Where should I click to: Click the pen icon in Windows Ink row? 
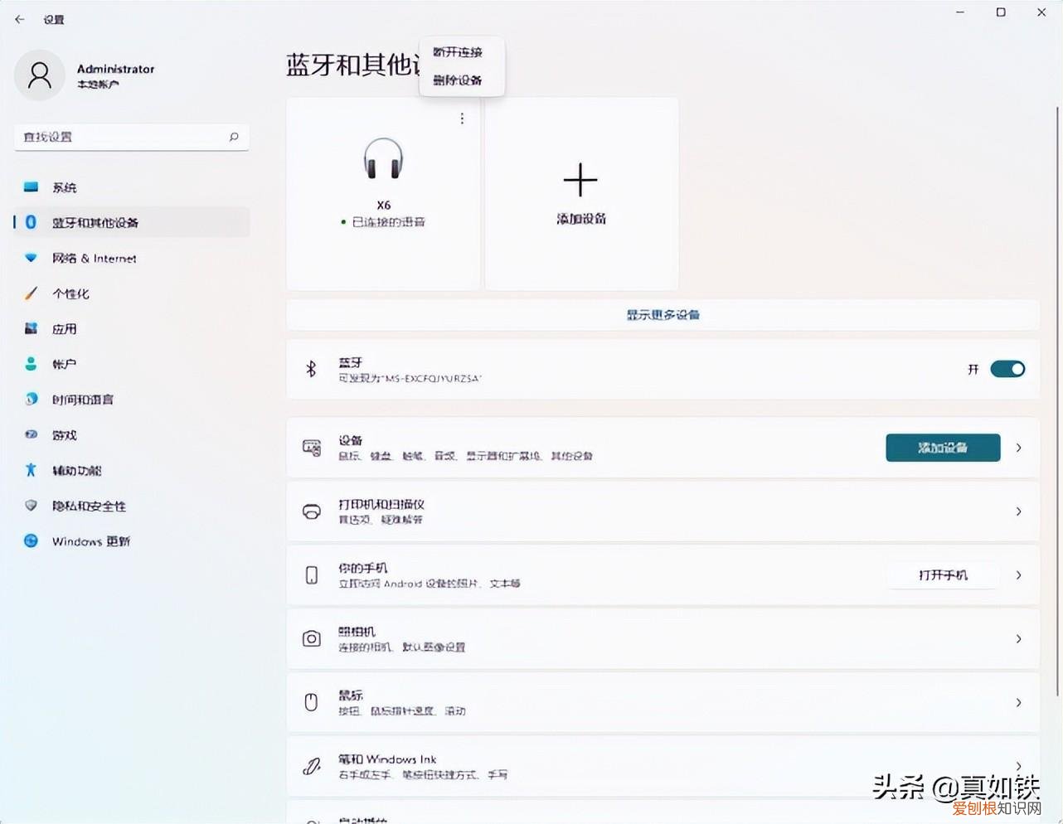click(x=312, y=767)
